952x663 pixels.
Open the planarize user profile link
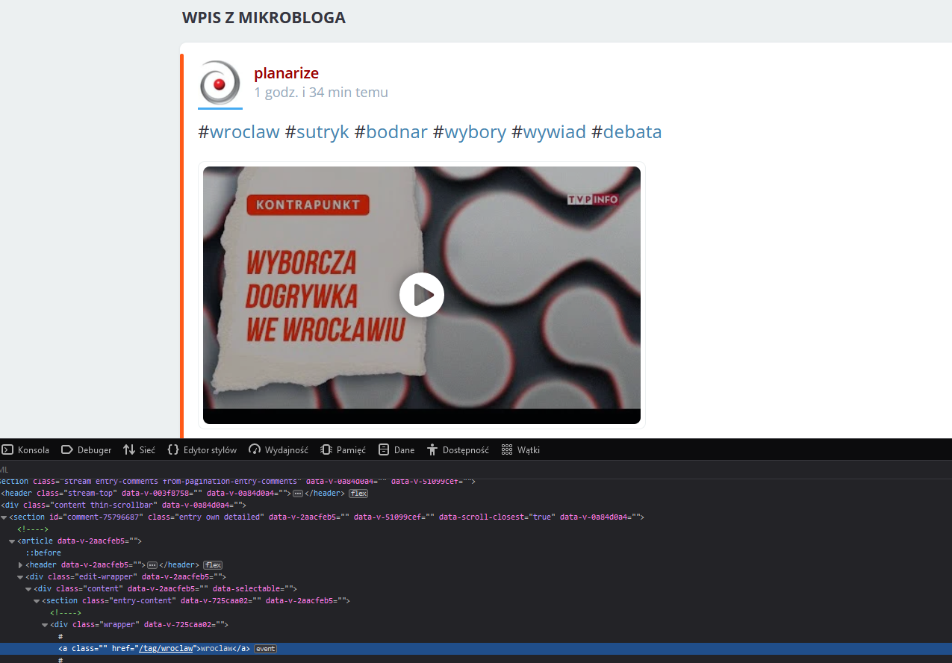coord(286,73)
